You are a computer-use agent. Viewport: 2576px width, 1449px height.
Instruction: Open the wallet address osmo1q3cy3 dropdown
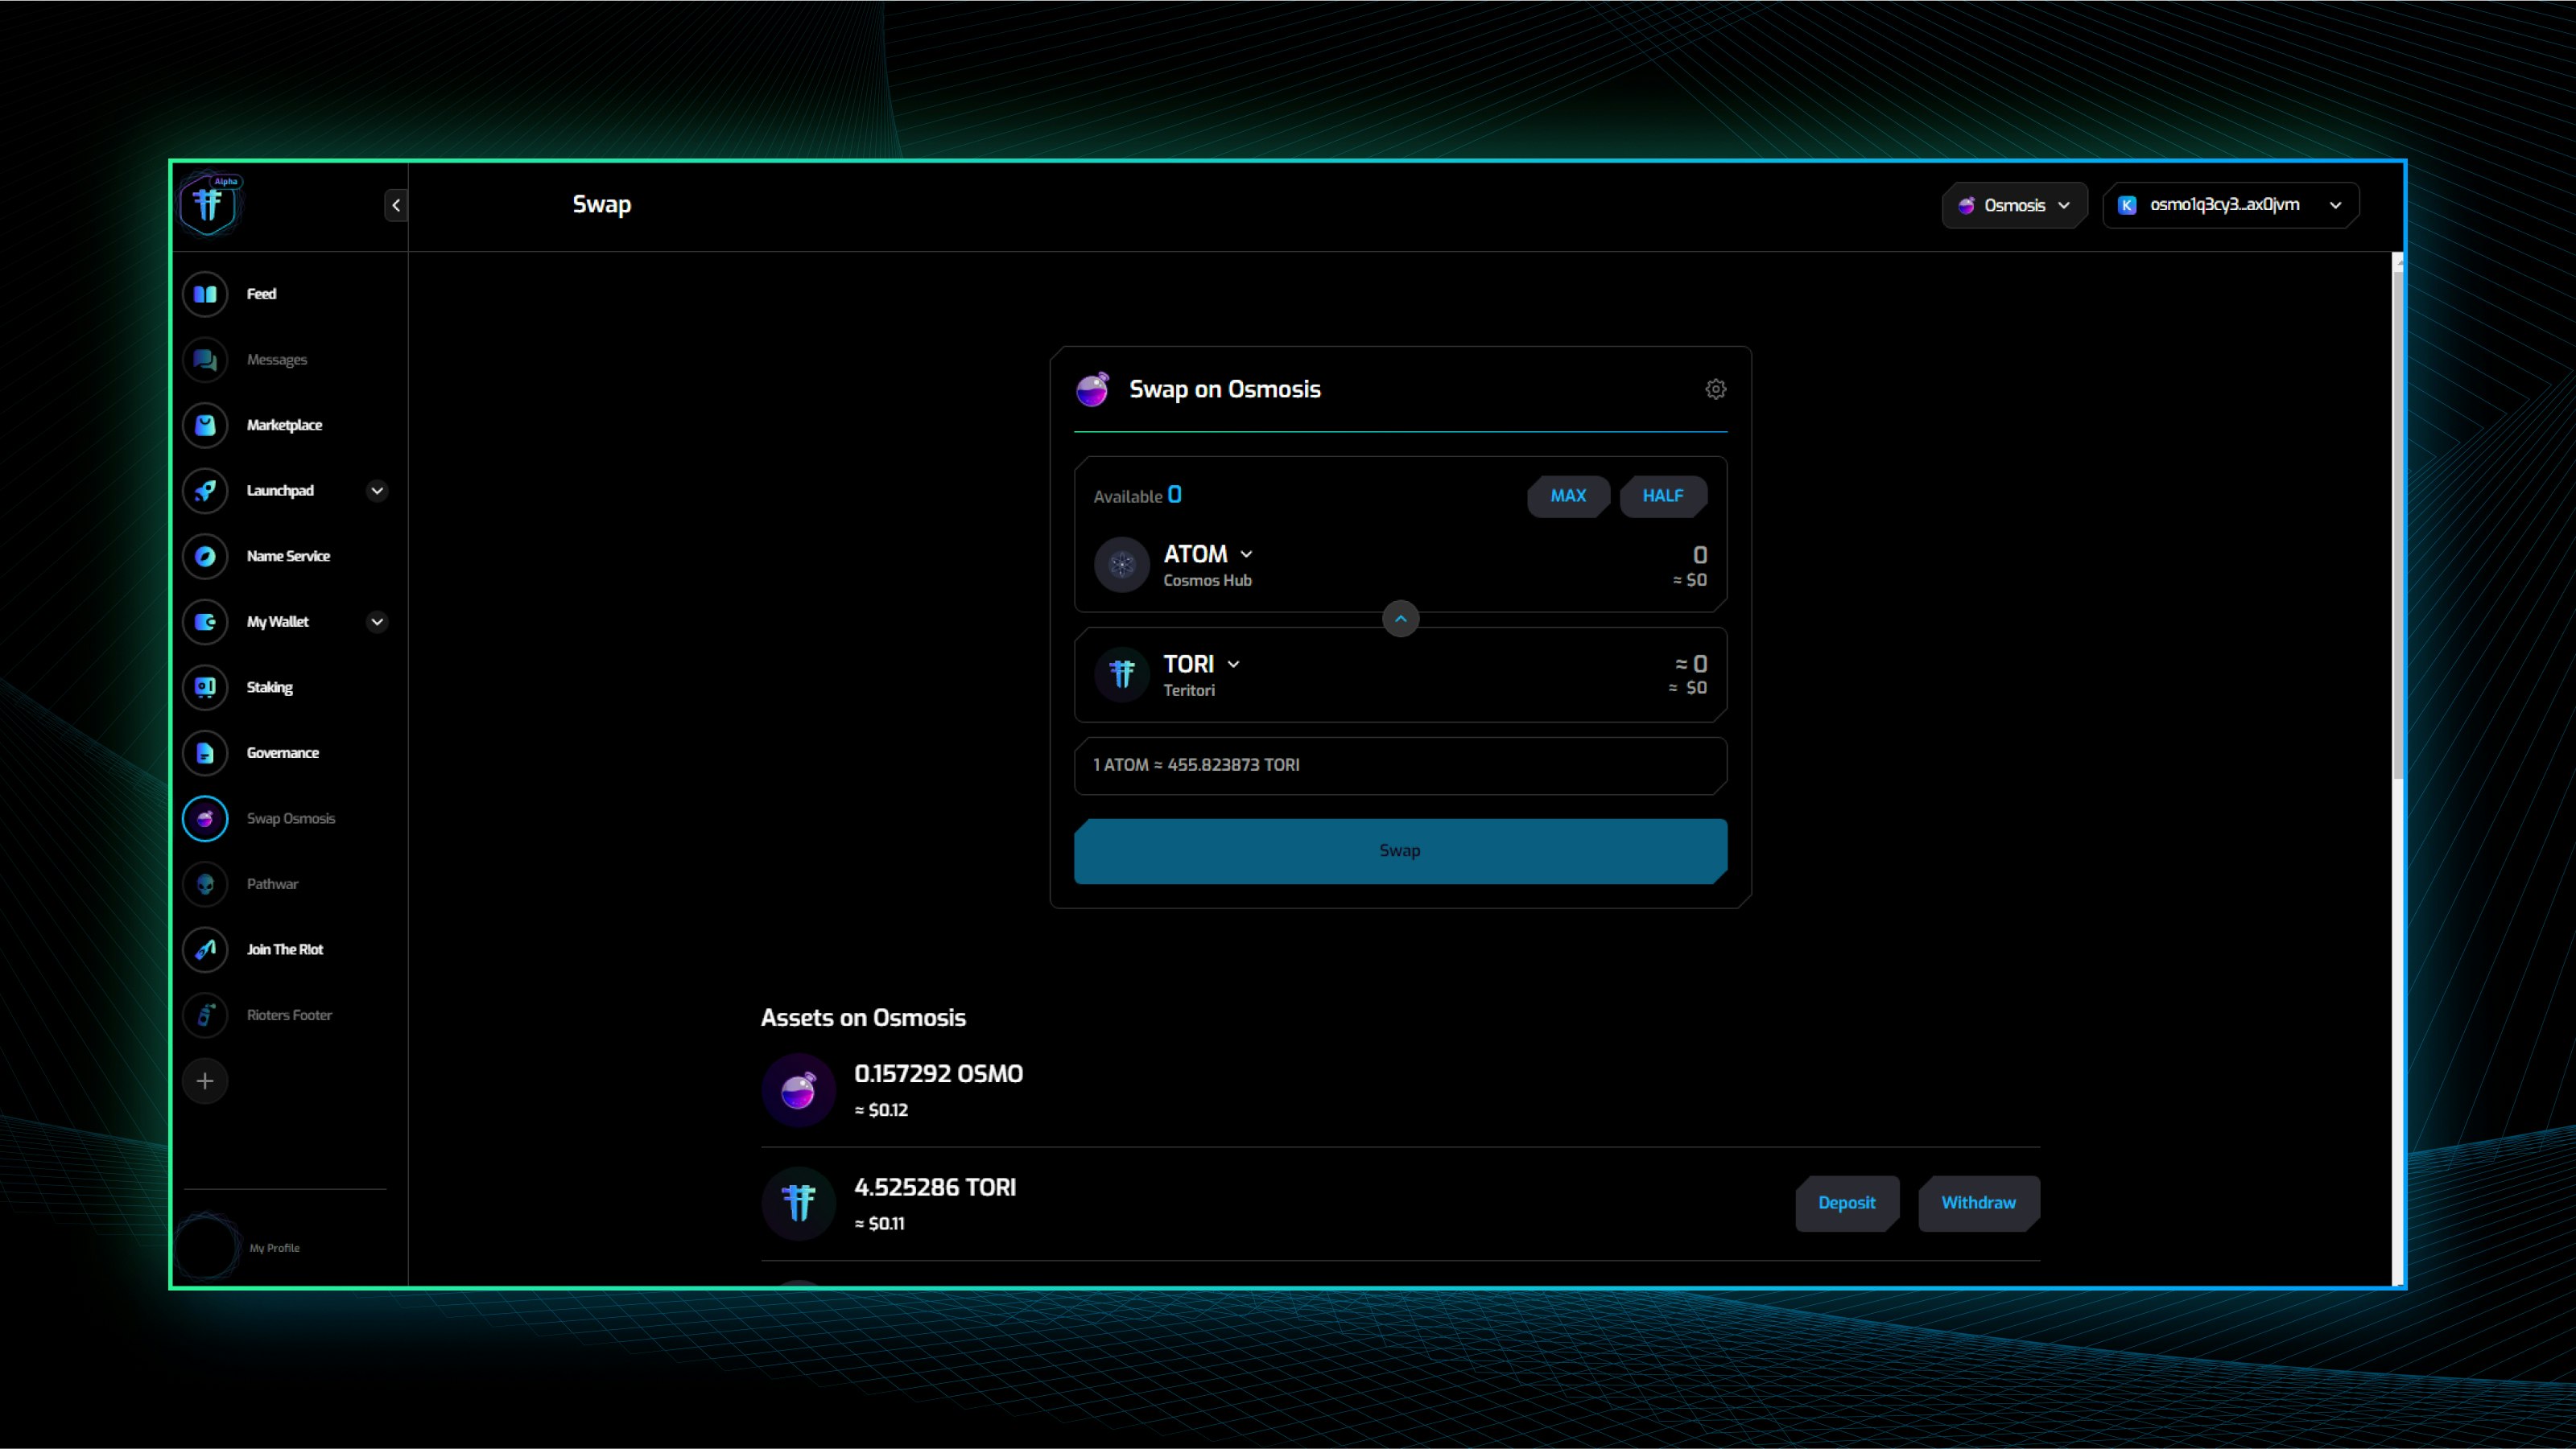(2231, 205)
